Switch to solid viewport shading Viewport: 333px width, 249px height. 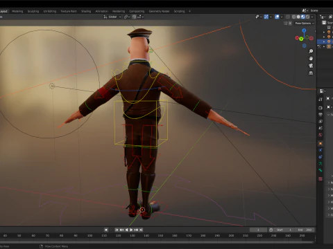pyautogui.click(x=298, y=17)
